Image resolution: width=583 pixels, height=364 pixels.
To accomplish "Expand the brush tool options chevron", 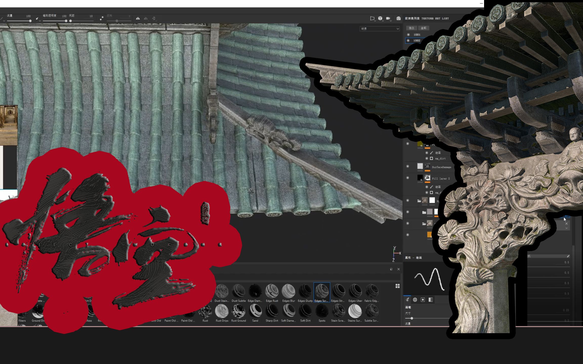I will tap(4, 21).
